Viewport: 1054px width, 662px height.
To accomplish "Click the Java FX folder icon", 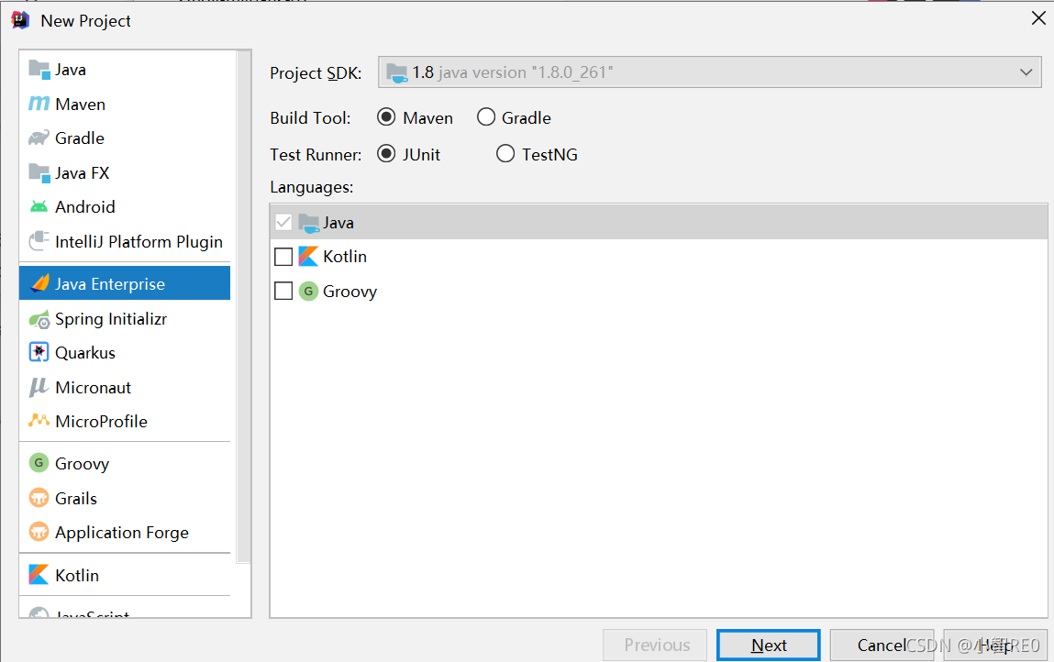I will [x=39, y=172].
